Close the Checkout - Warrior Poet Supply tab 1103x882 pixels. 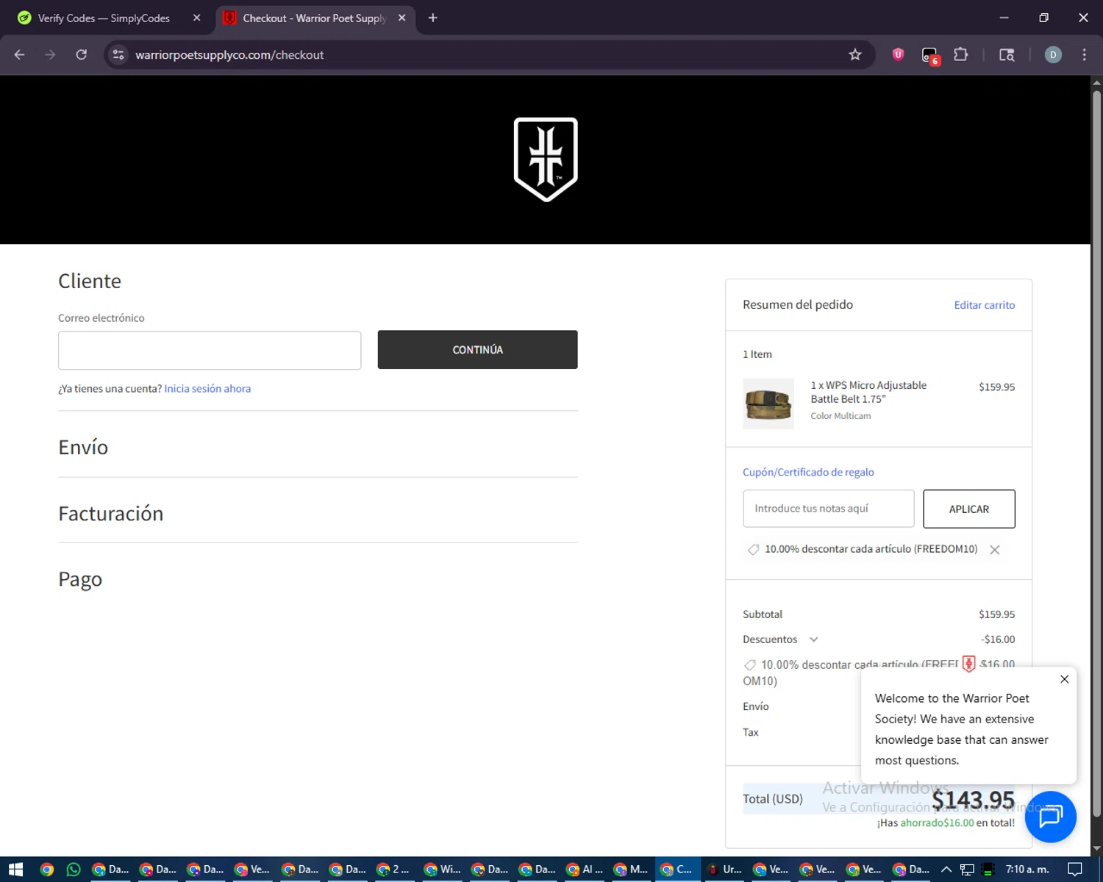(x=401, y=18)
